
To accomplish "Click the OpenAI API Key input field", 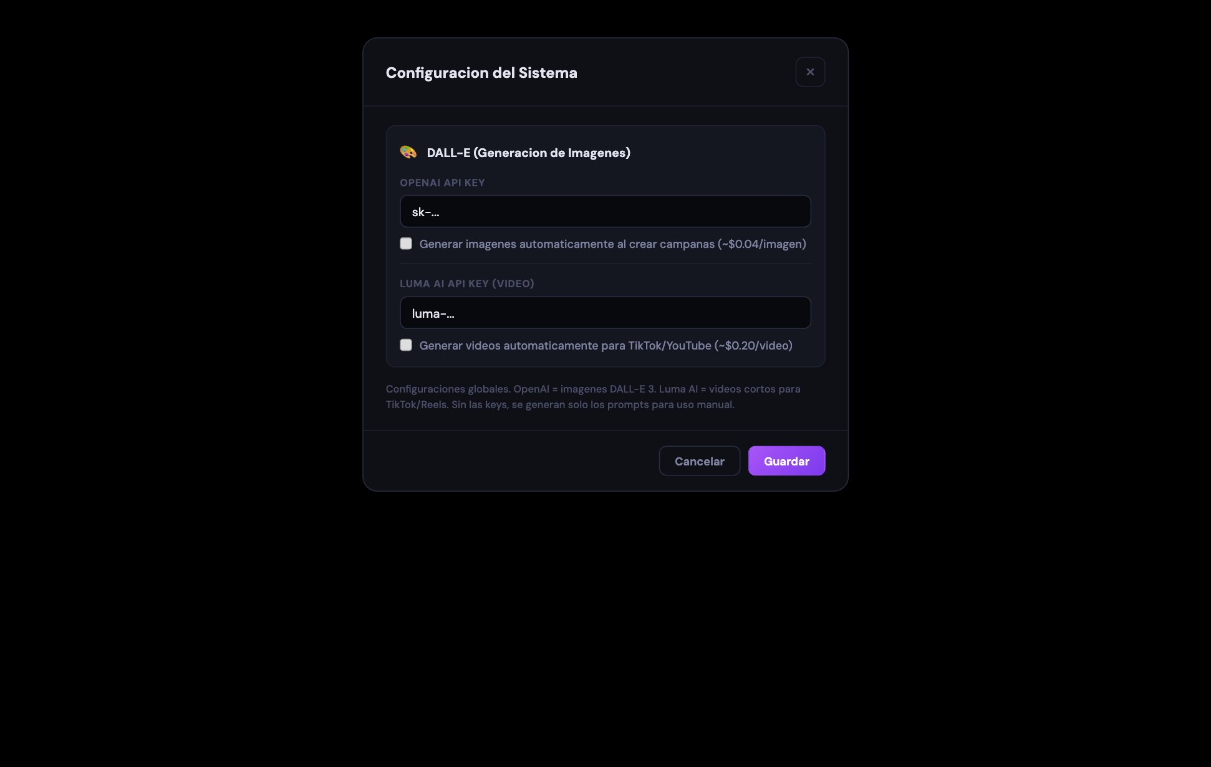I will click(605, 211).
